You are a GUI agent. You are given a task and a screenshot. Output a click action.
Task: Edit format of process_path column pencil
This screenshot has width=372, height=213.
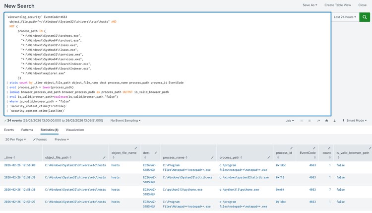pyautogui.click(x=269, y=157)
